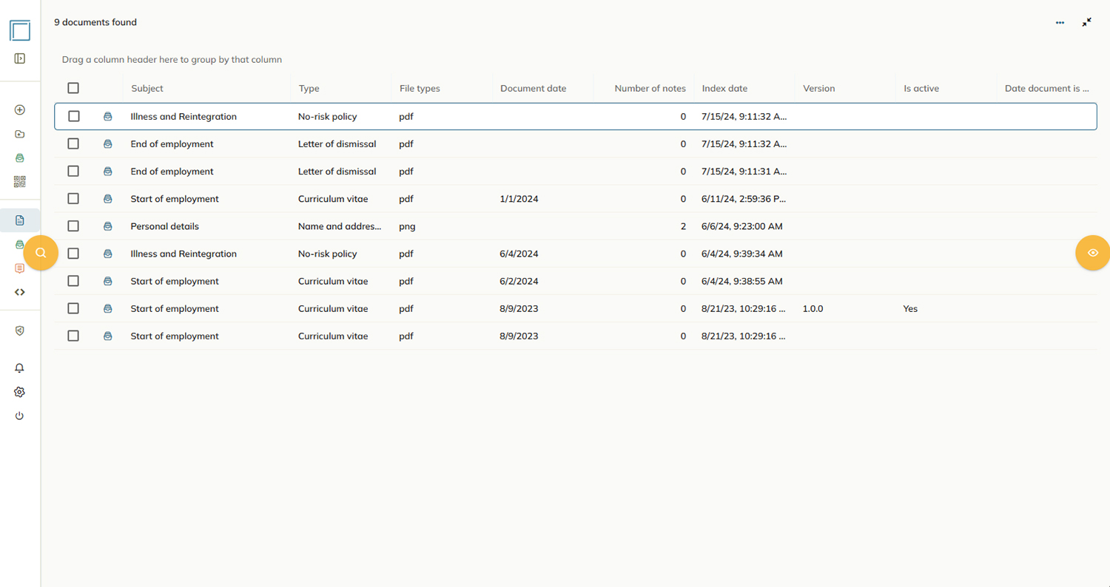1110x587 pixels.
Task: Check the Personal details row checkbox
Action: (x=73, y=226)
